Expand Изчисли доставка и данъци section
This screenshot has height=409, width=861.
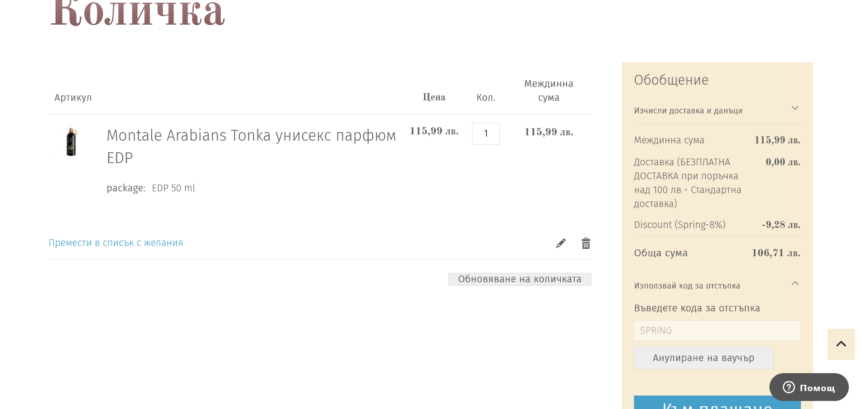pos(717,110)
